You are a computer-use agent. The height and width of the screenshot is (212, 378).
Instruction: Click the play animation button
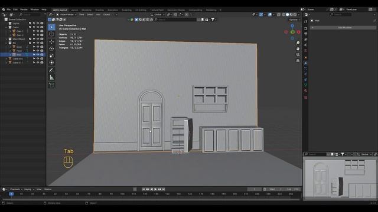pyautogui.click(x=155, y=190)
